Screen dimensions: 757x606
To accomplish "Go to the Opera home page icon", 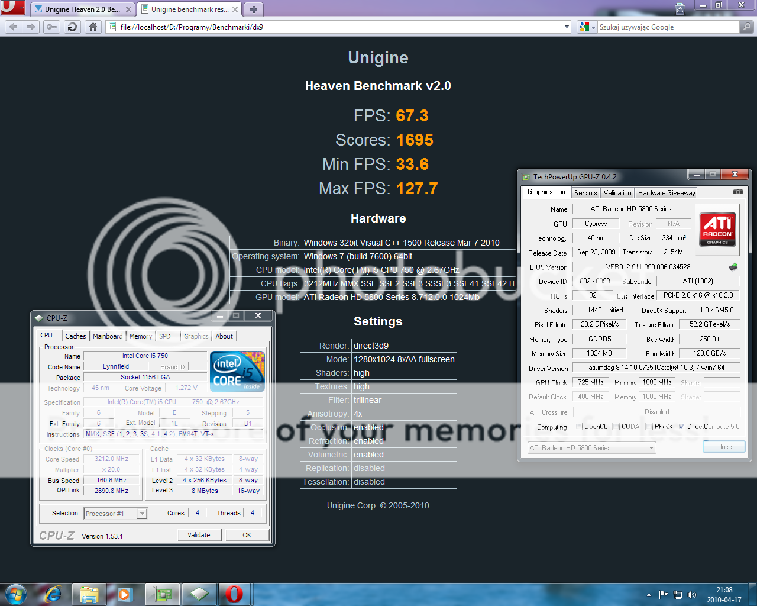I will tap(93, 27).
